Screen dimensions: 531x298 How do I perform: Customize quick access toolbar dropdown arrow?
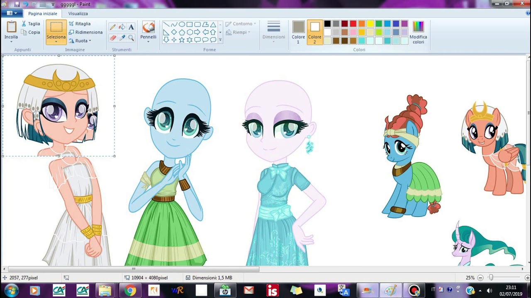[53, 5]
